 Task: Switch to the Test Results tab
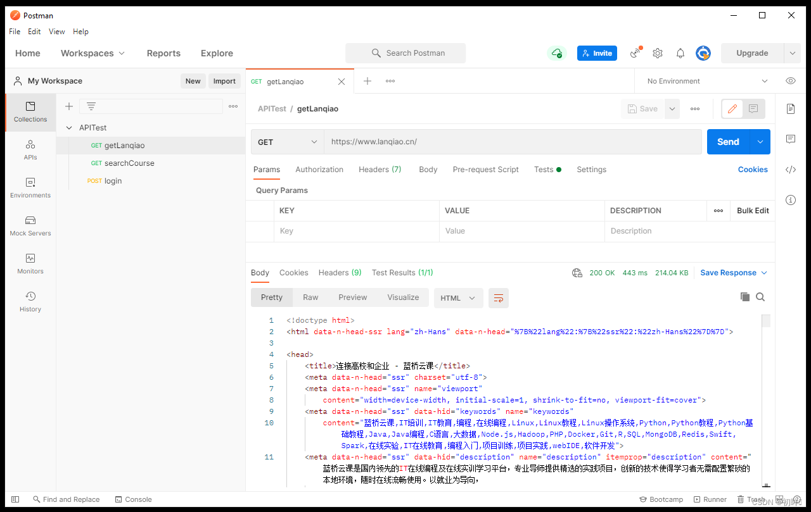(402, 273)
